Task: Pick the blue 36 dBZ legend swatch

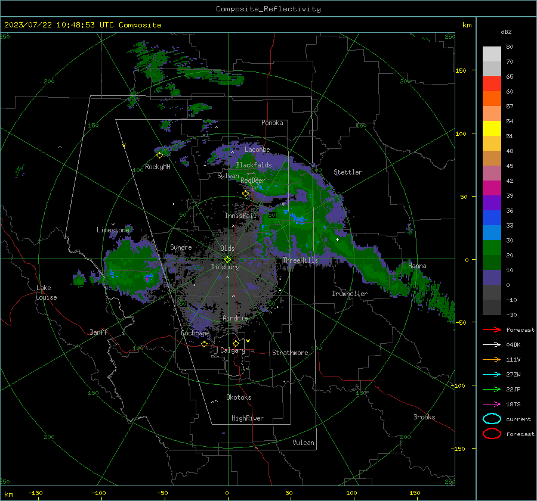Action: [x=492, y=218]
